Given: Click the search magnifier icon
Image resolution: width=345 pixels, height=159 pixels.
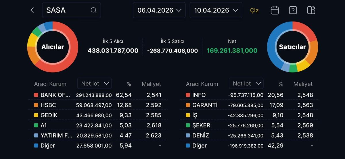Looking at the screenshot, I should [x=93, y=10].
